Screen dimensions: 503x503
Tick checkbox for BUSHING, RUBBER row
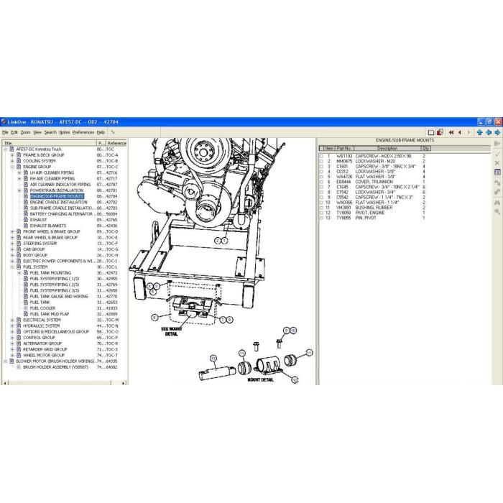[321, 208]
